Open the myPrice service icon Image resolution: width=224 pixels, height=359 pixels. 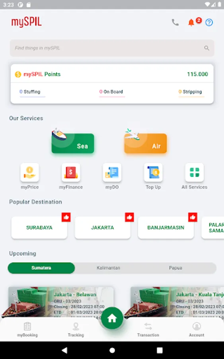[29, 172]
